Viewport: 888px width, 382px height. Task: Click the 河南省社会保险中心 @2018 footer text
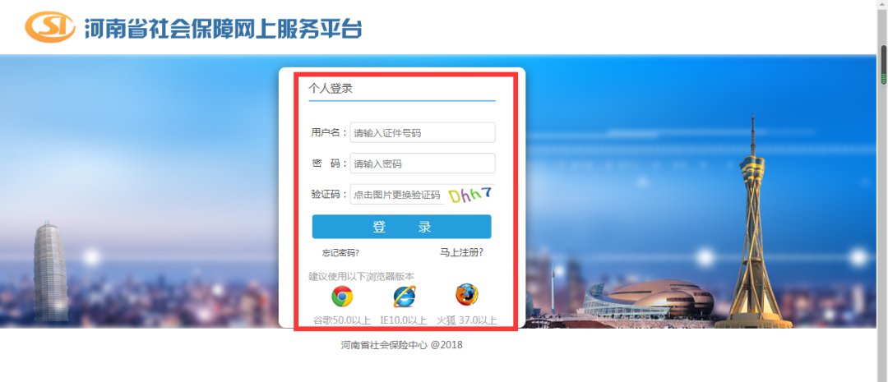[x=401, y=345]
